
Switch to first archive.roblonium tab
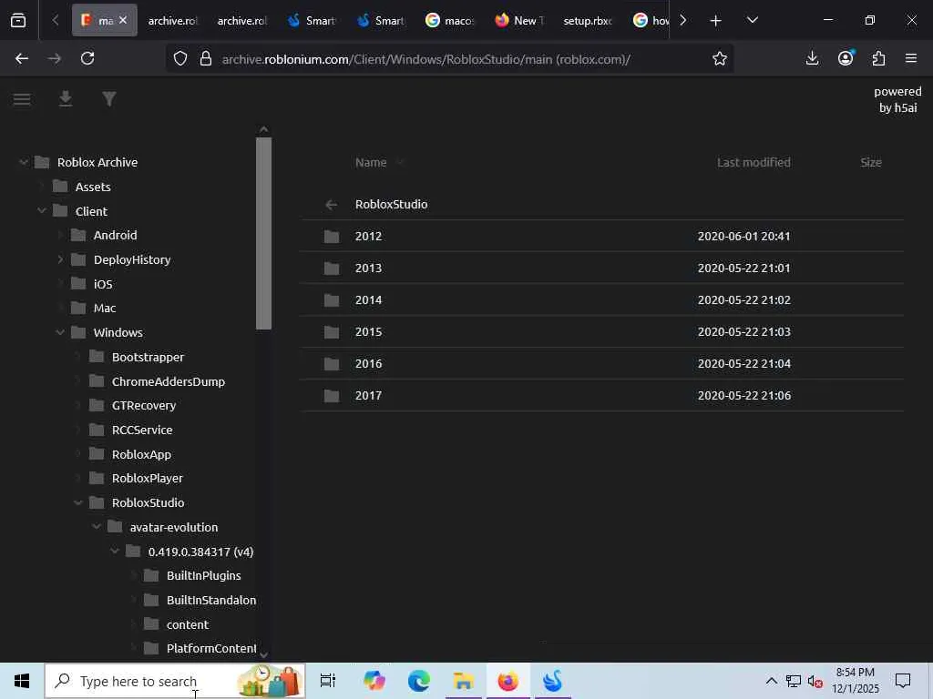point(172,21)
